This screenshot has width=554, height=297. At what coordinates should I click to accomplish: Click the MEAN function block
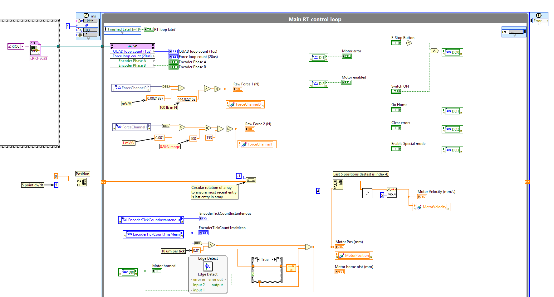pos(392,193)
